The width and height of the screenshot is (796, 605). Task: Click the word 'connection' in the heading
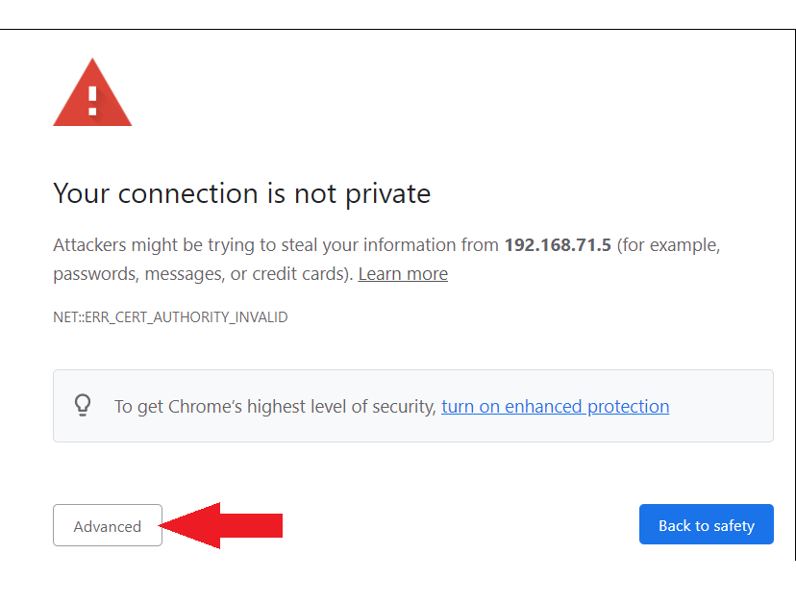[x=188, y=193]
